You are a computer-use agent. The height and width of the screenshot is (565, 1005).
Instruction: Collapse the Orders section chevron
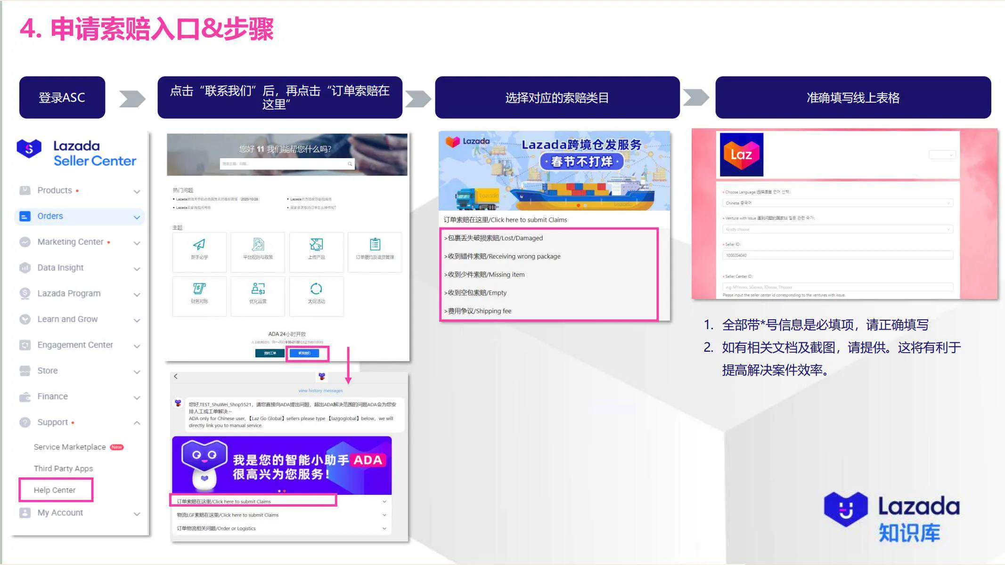coord(137,217)
